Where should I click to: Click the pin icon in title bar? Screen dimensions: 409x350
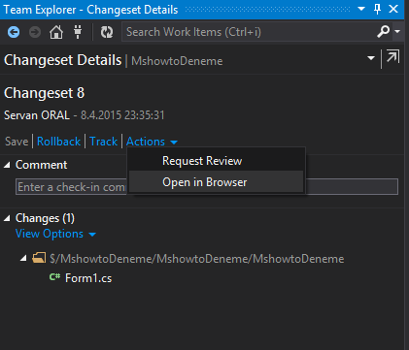tap(377, 9)
